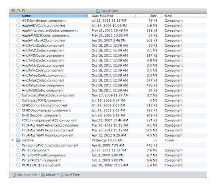Click the CFHDCompressor.component file icon

click(18, 105)
